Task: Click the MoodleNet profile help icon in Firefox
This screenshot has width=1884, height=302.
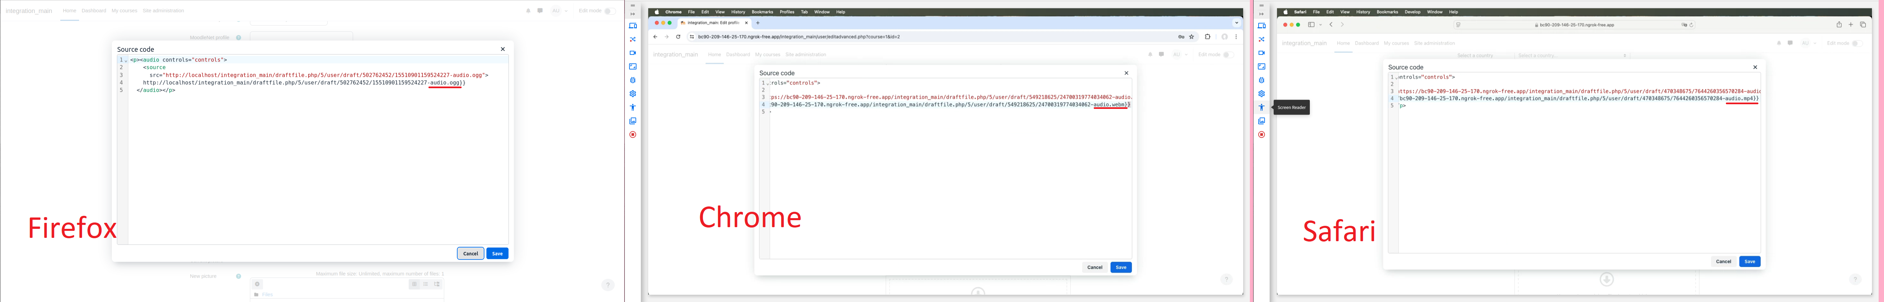Action: 239,38
